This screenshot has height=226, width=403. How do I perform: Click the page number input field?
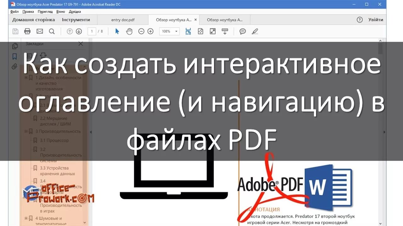[x=91, y=31]
